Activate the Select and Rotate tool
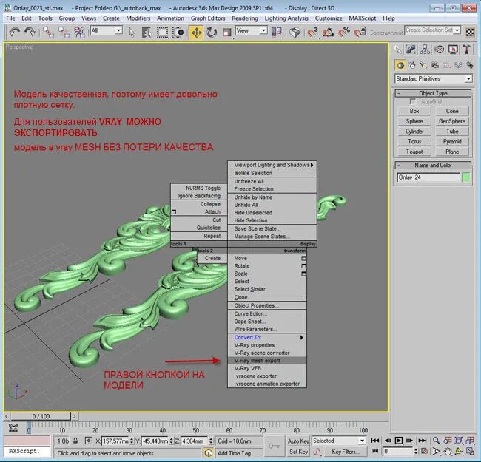The width and height of the screenshot is (481, 462). coord(212,32)
